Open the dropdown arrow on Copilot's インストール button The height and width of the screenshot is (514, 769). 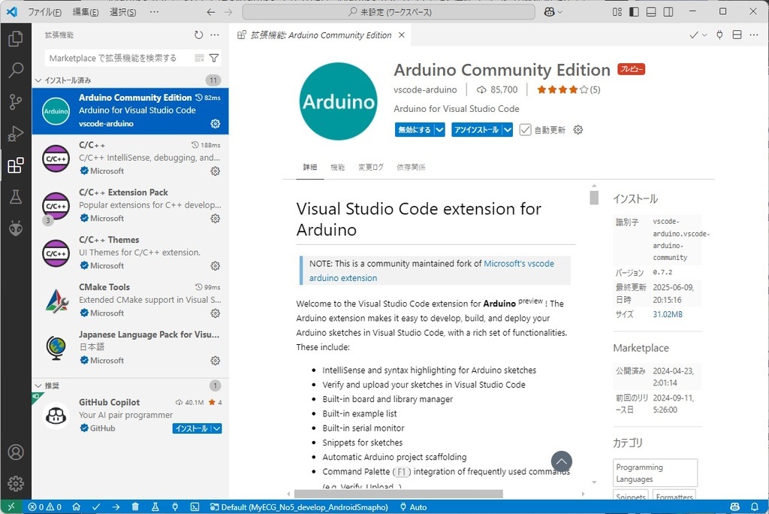click(x=218, y=428)
